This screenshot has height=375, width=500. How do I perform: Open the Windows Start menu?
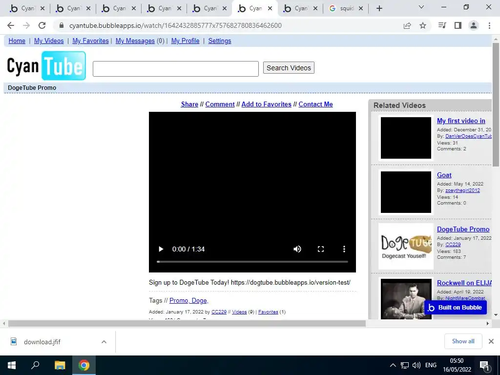(12, 365)
